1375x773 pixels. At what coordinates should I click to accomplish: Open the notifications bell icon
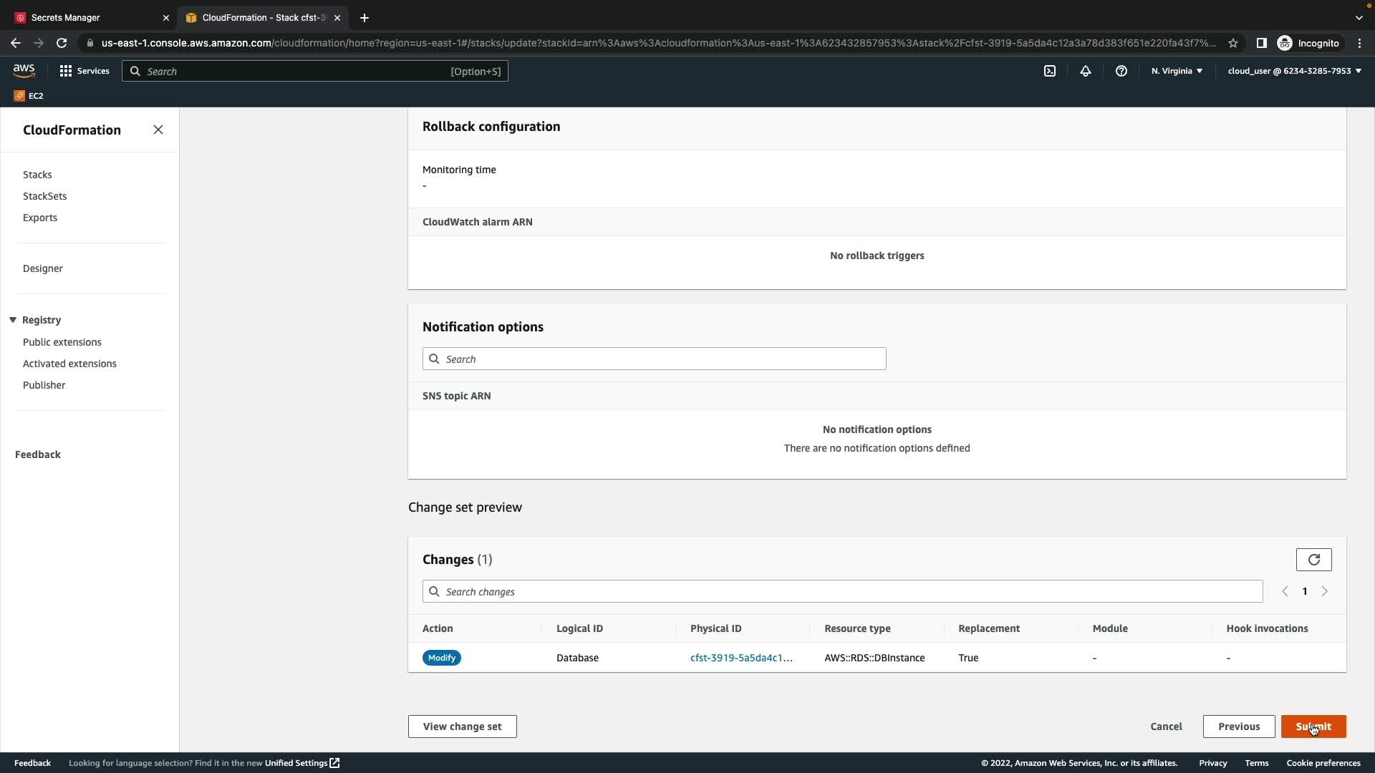1086,71
